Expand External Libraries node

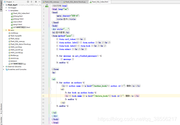point(4,67)
